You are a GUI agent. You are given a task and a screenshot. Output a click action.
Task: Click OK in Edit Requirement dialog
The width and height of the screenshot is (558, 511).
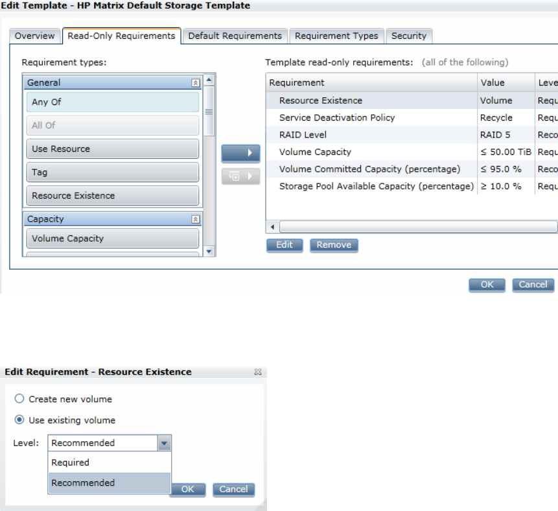coord(187,490)
